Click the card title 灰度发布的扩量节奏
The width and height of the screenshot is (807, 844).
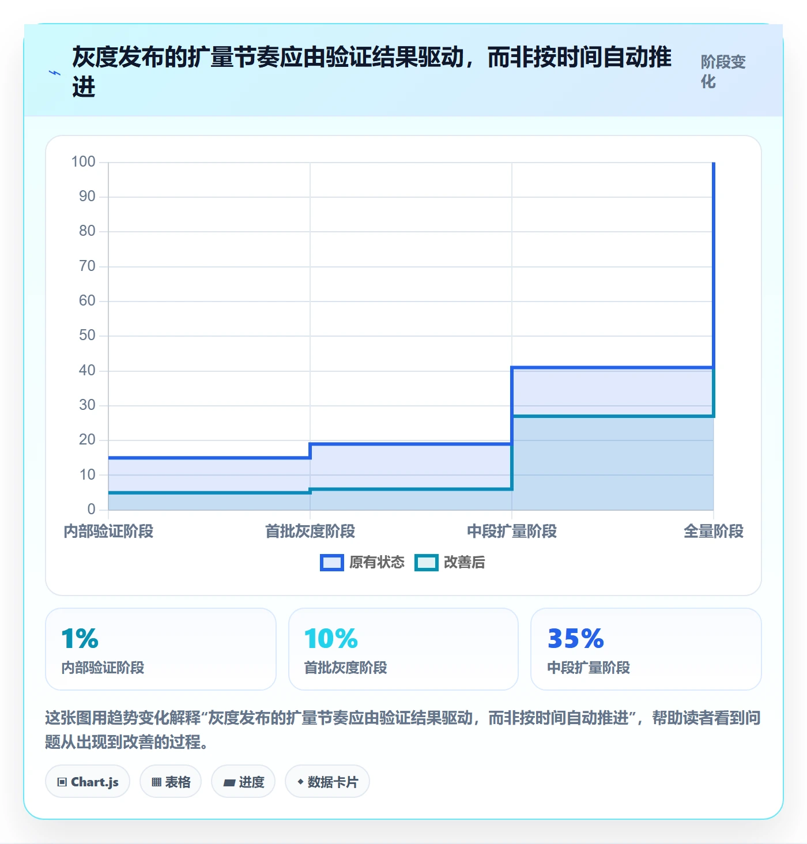tap(372, 72)
